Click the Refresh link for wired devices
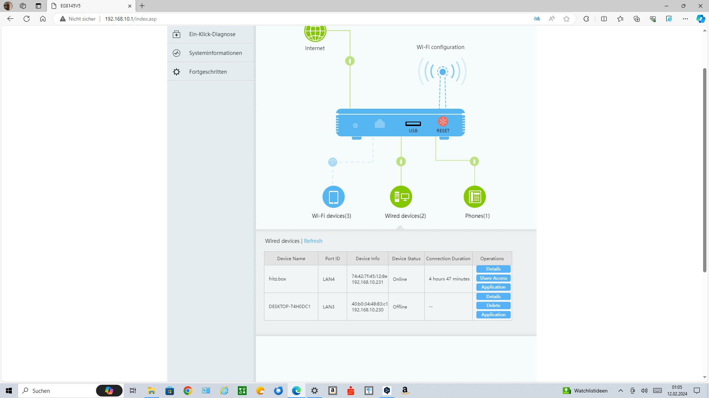The height and width of the screenshot is (398, 709). click(313, 241)
